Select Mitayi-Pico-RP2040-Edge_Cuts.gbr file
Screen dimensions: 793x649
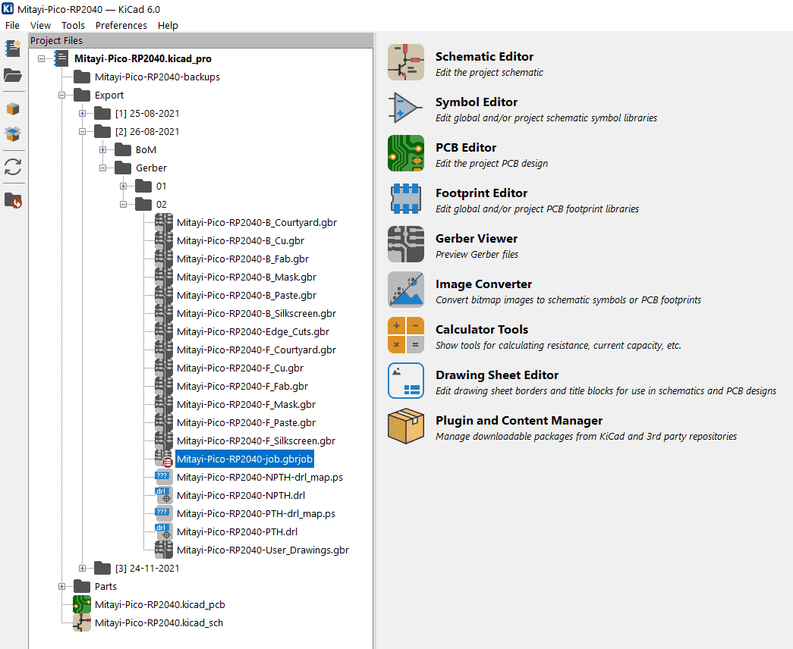click(x=253, y=331)
